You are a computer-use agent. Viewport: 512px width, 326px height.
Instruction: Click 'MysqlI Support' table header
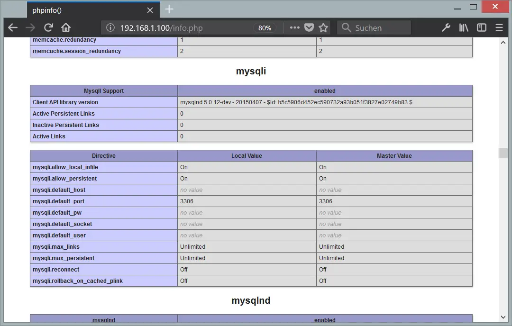click(104, 91)
